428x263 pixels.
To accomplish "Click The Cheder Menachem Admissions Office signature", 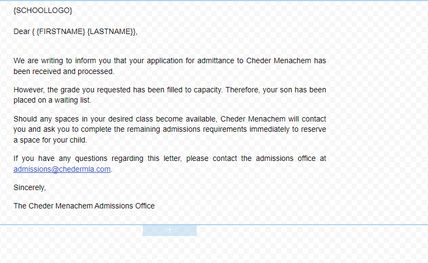I will point(84,206).
